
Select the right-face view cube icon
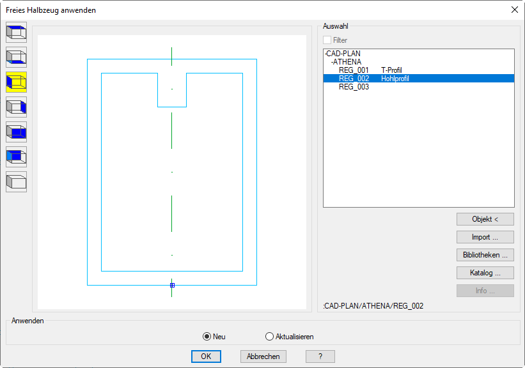(16, 107)
